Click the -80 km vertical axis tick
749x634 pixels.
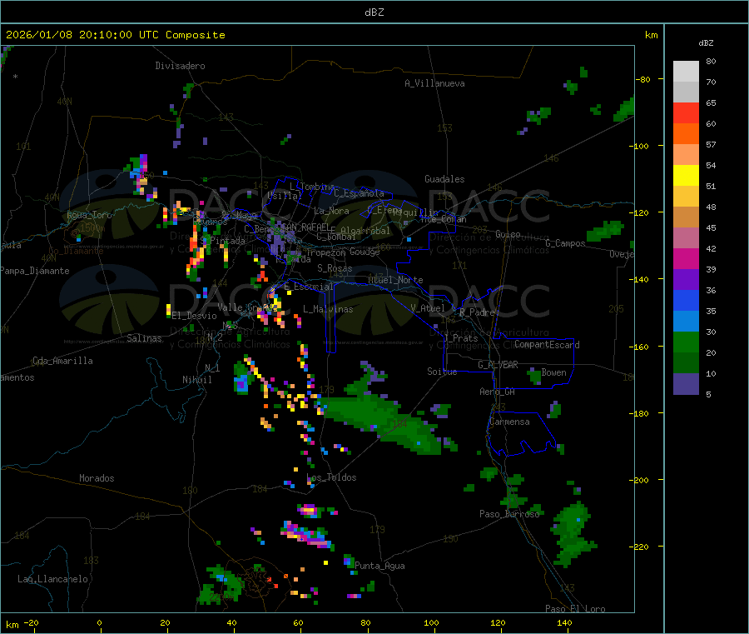[643, 79]
